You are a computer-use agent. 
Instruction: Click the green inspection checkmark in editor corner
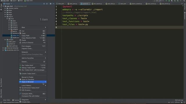pyautogui.click(x=183, y=6)
